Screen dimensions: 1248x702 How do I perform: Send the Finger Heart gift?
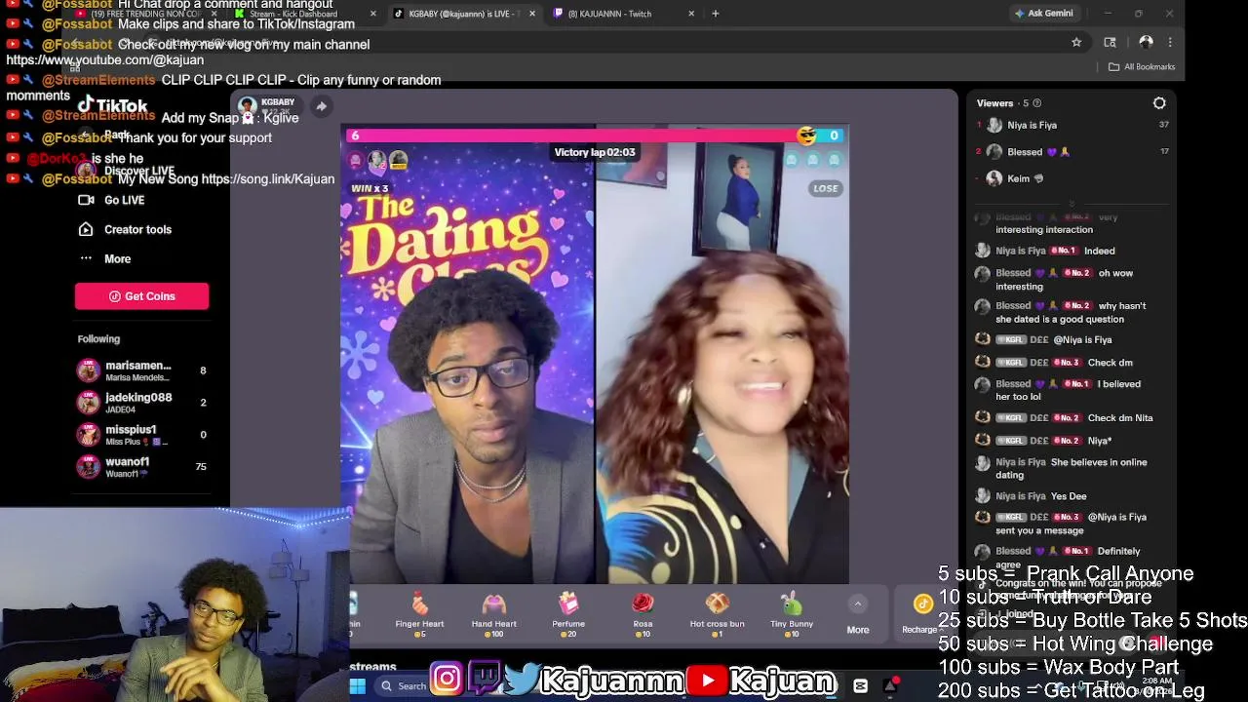click(419, 614)
